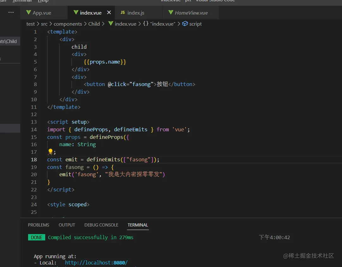
Task: Click the emit('fasong', ...) call on line 20
Action: coord(112,174)
